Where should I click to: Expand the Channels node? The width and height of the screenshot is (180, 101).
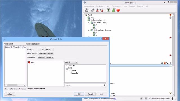69,73
